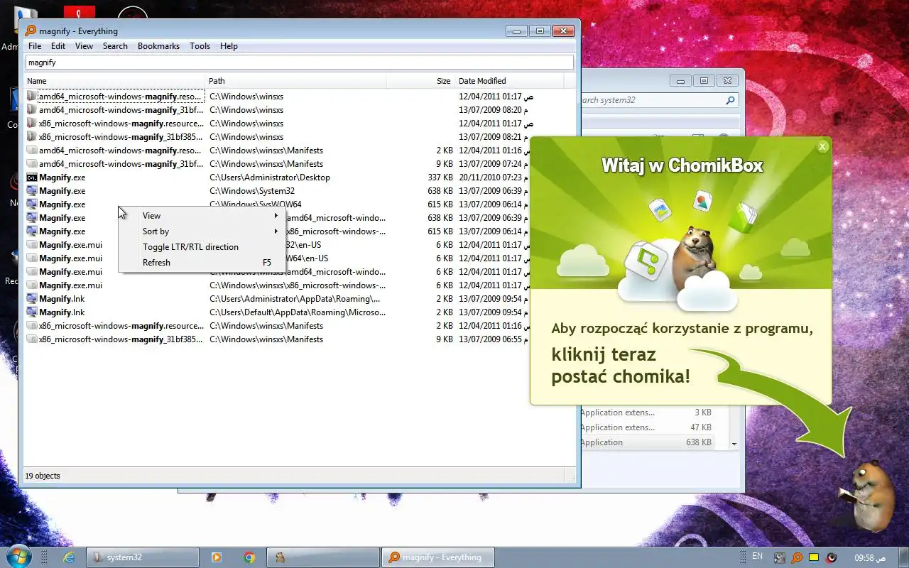Viewport: 909px width, 568px height.
Task: Click the Search system32 box in the Explorer window
Action: (x=653, y=100)
